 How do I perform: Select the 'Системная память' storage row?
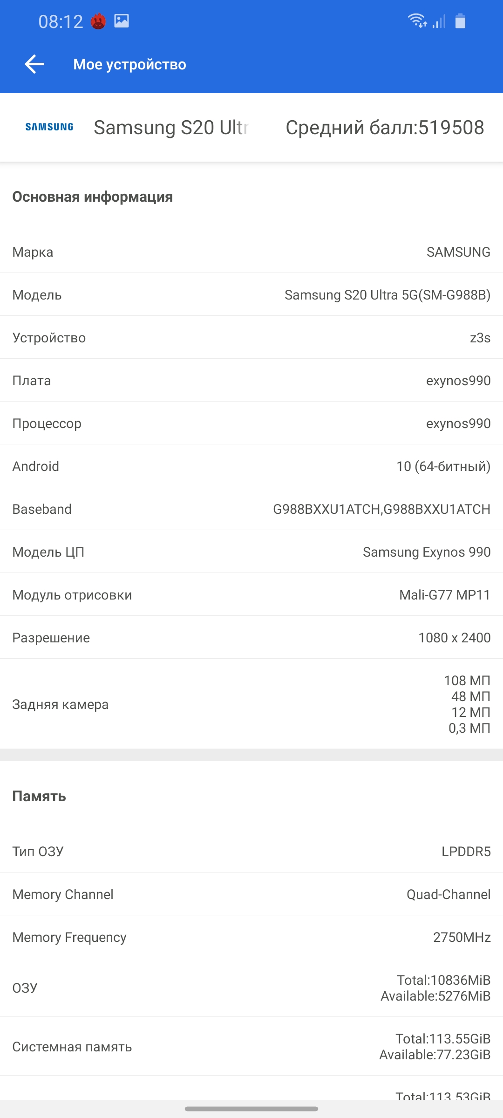pyautogui.click(x=251, y=1047)
